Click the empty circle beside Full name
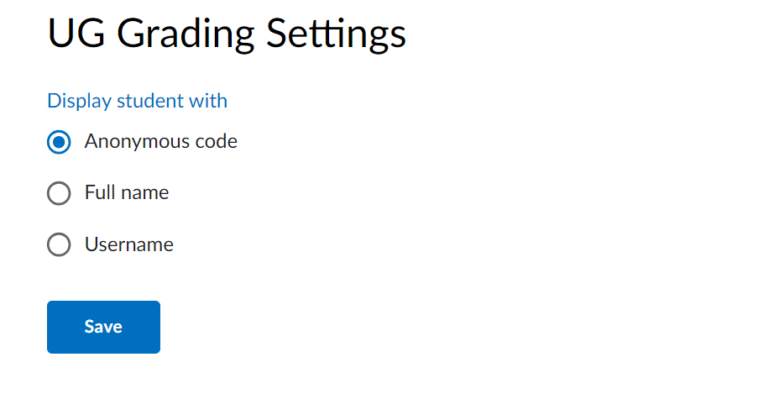 [x=59, y=194]
